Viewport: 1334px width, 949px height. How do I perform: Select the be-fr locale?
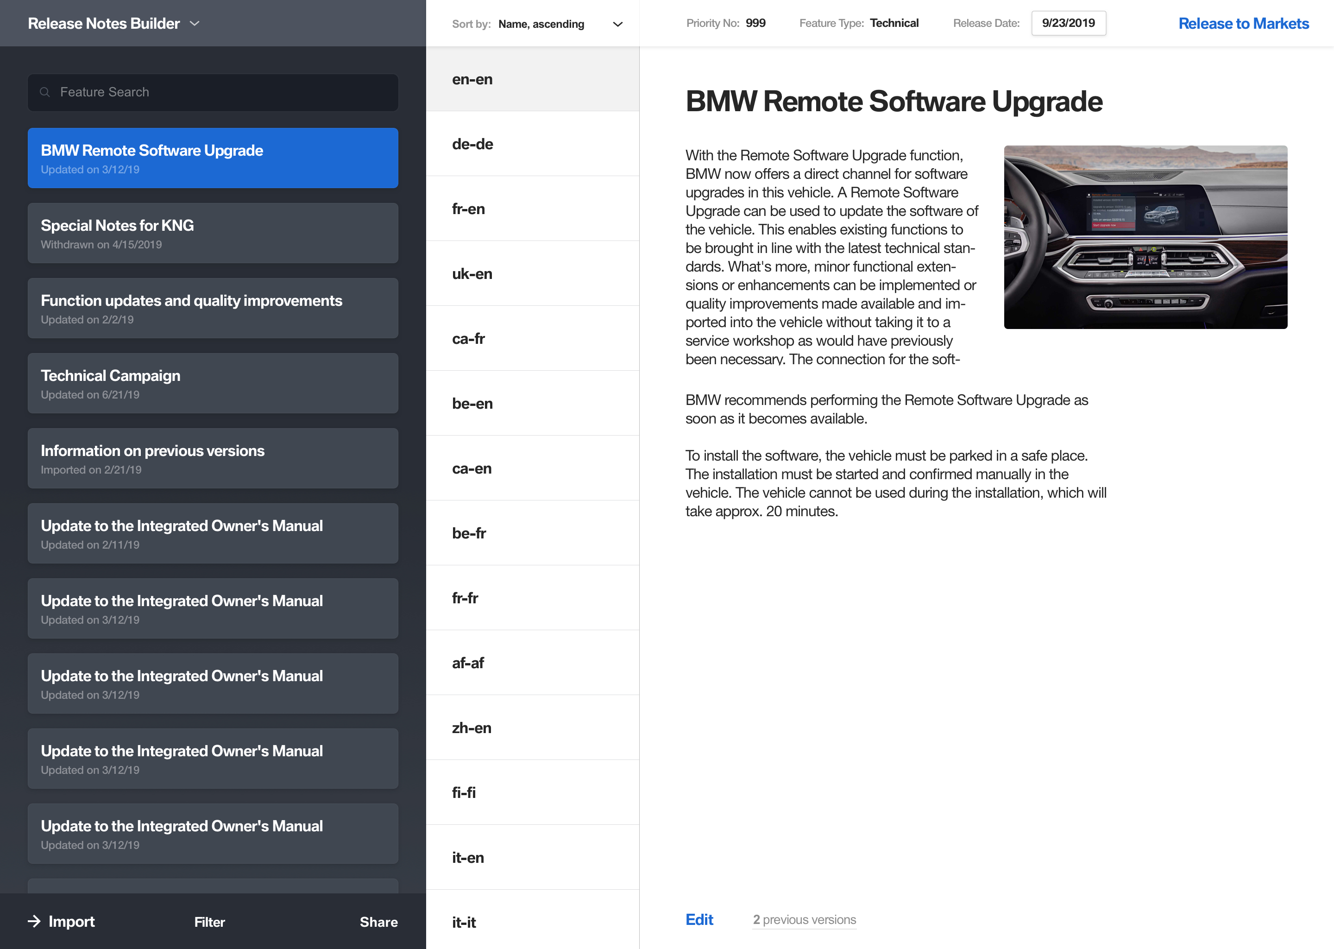pyautogui.click(x=533, y=533)
